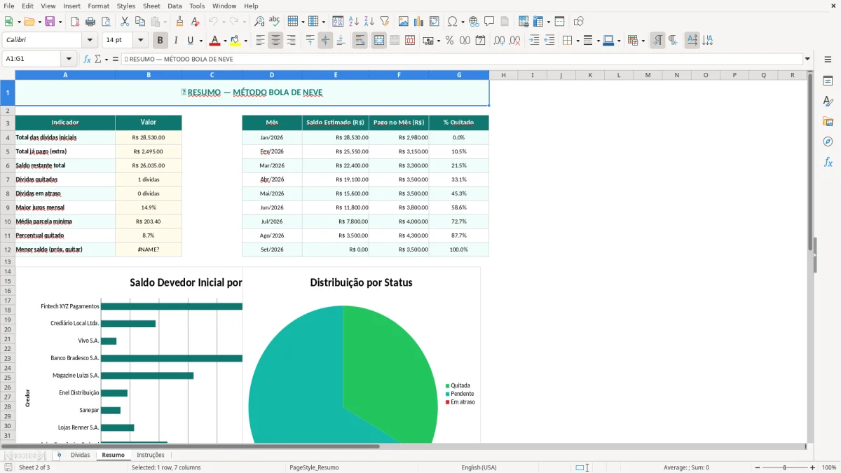Image resolution: width=841 pixels, height=473 pixels.
Task: Click the Name Box field
Action: click(32, 59)
